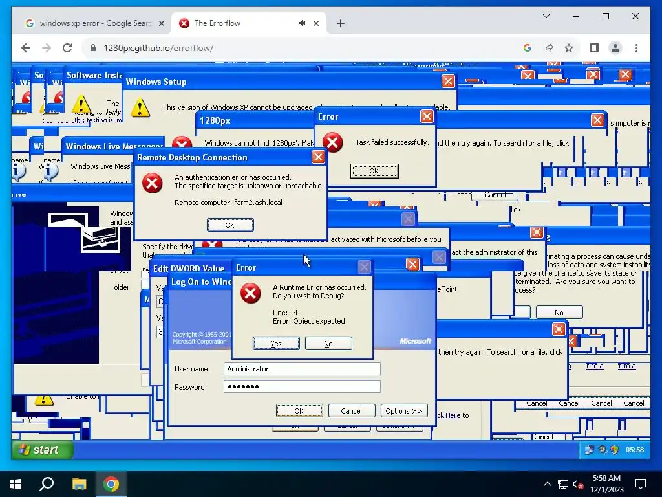Expand Options in Log On to Windows dialog

point(404,411)
